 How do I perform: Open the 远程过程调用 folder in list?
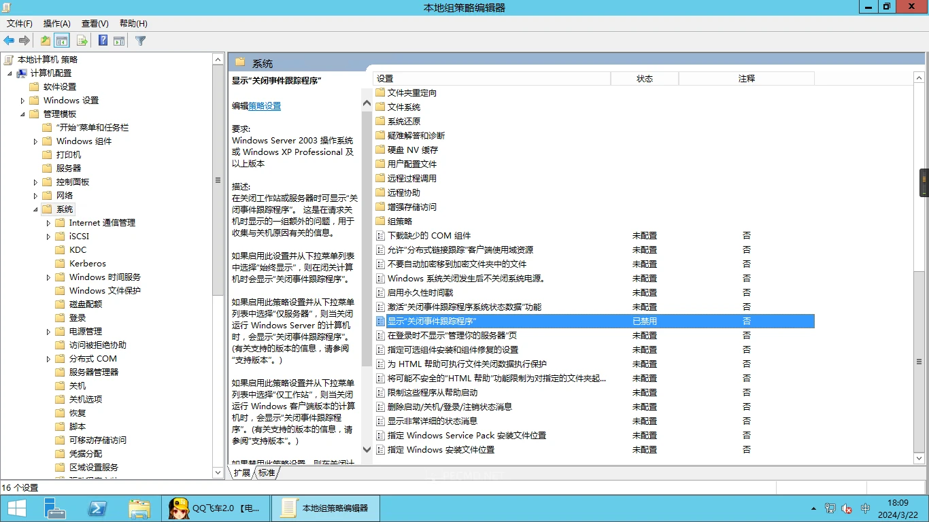click(x=412, y=178)
